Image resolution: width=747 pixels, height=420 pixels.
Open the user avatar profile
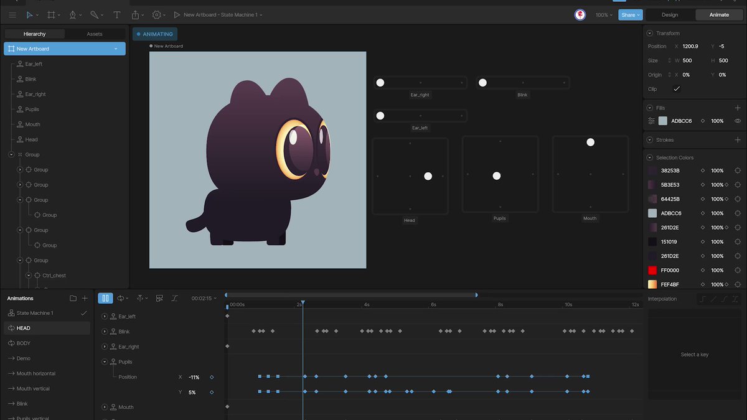point(580,15)
